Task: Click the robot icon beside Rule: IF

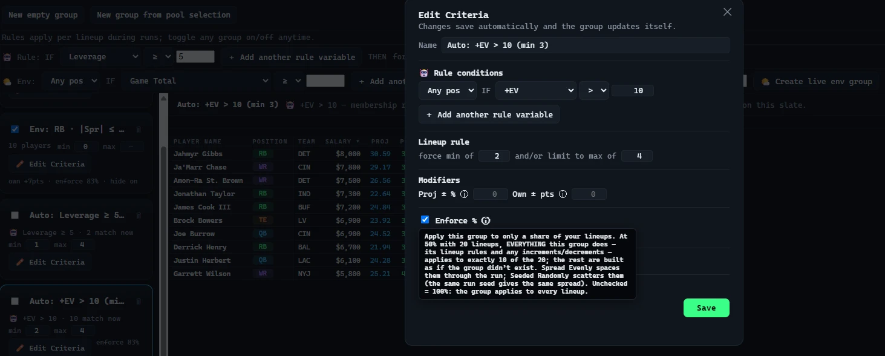Action: [7, 57]
